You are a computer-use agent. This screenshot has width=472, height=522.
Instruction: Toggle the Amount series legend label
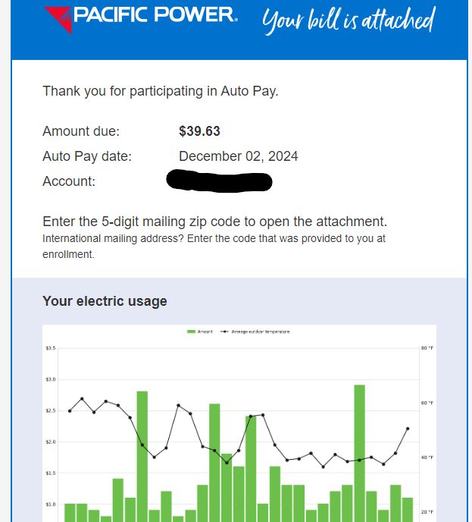[205, 332]
